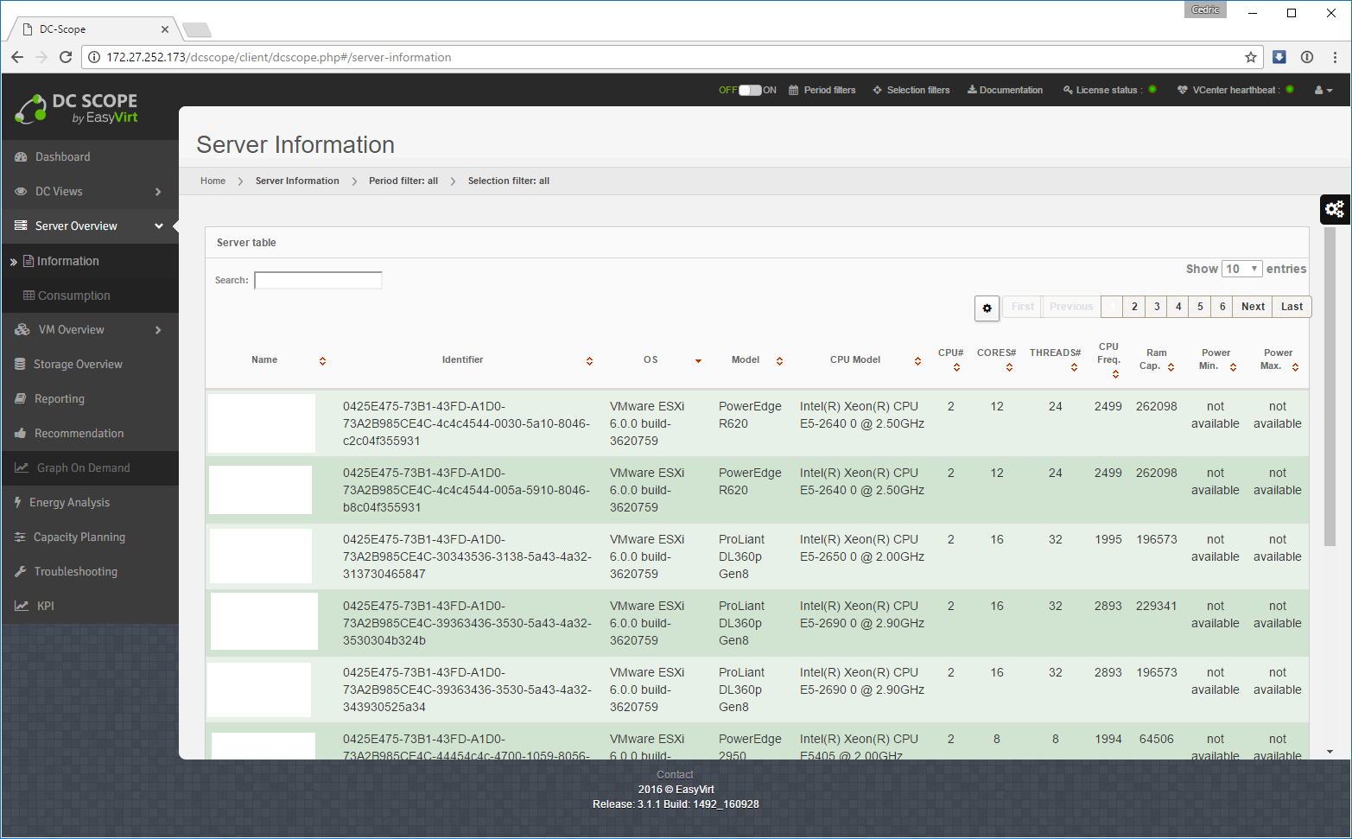Go to Energy Analysis in sidebar
This screenshot has width=1352, height=839.
pos(69,502)
